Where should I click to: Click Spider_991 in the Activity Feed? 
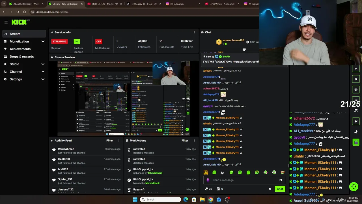[65, 179]
